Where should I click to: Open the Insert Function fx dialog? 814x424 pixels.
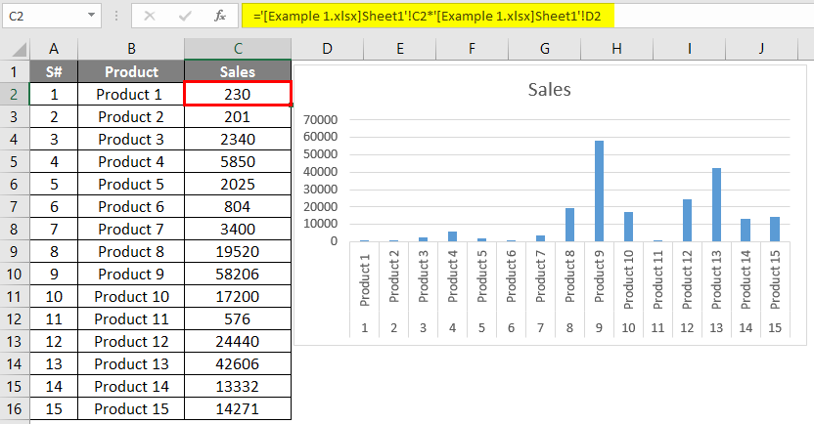click(x=220, y=16)
